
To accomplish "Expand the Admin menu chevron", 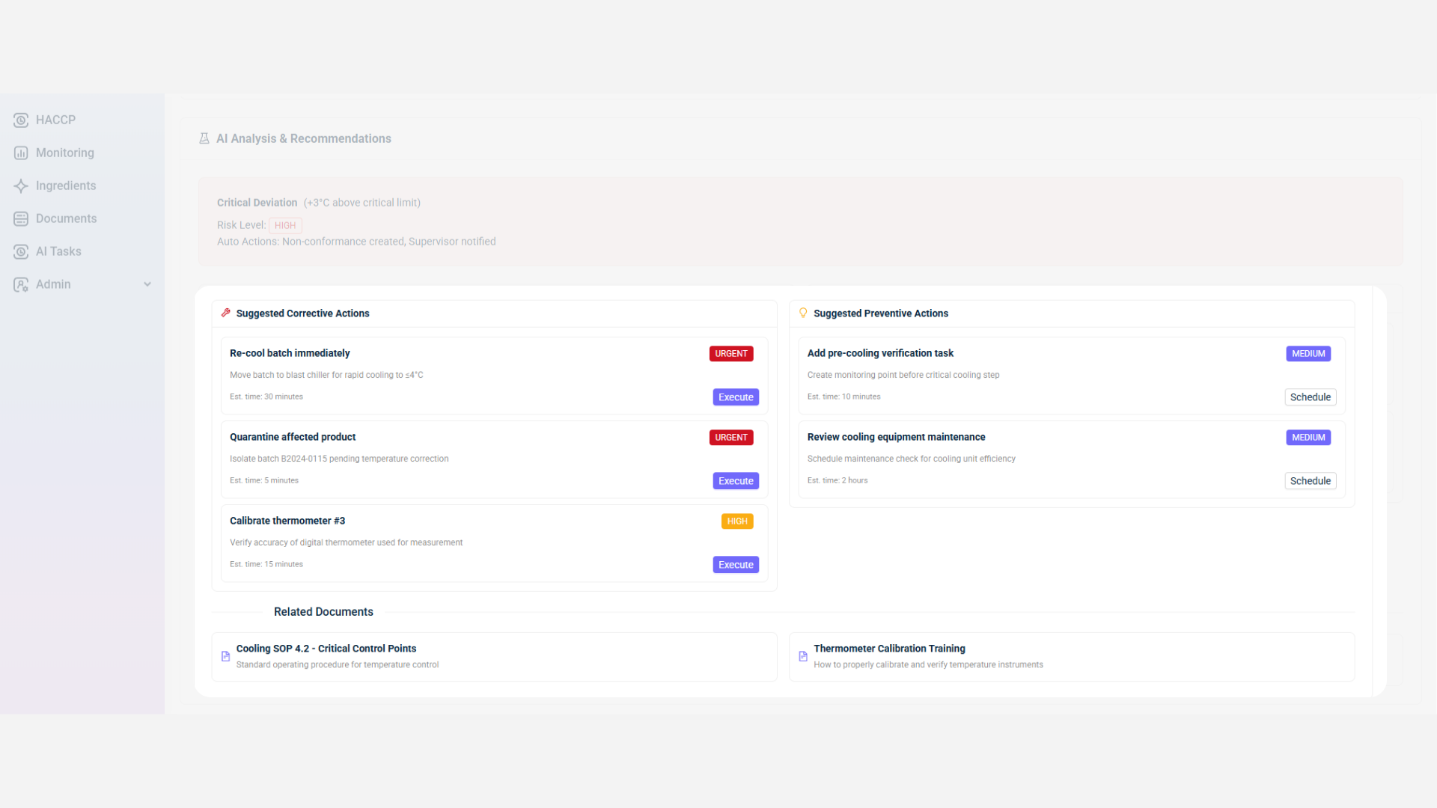I will coord(147,284).
